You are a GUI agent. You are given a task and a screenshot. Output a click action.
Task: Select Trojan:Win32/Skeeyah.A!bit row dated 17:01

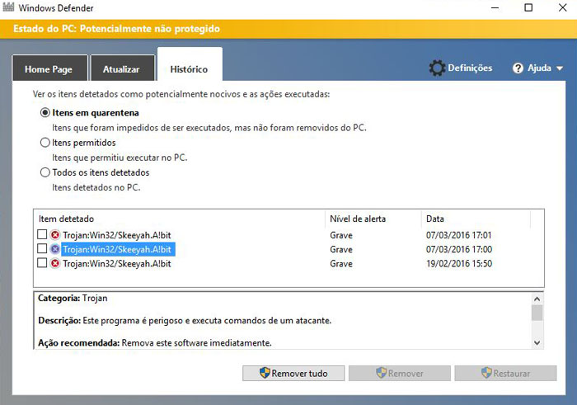click(288, 235)
